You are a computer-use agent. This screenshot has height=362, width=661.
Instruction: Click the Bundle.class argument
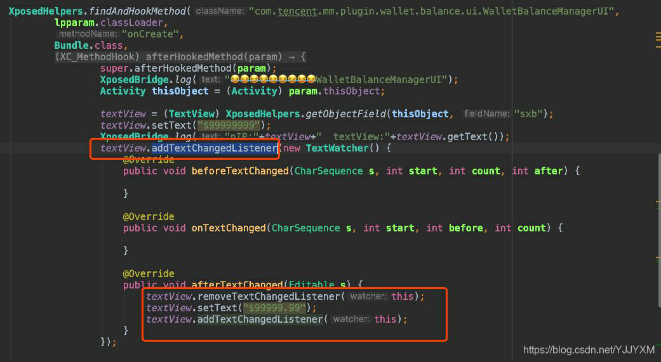88,46
